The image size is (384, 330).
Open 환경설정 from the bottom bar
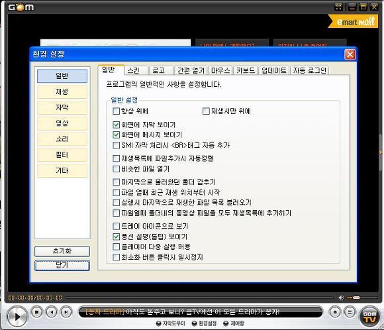tap(204, 323)
